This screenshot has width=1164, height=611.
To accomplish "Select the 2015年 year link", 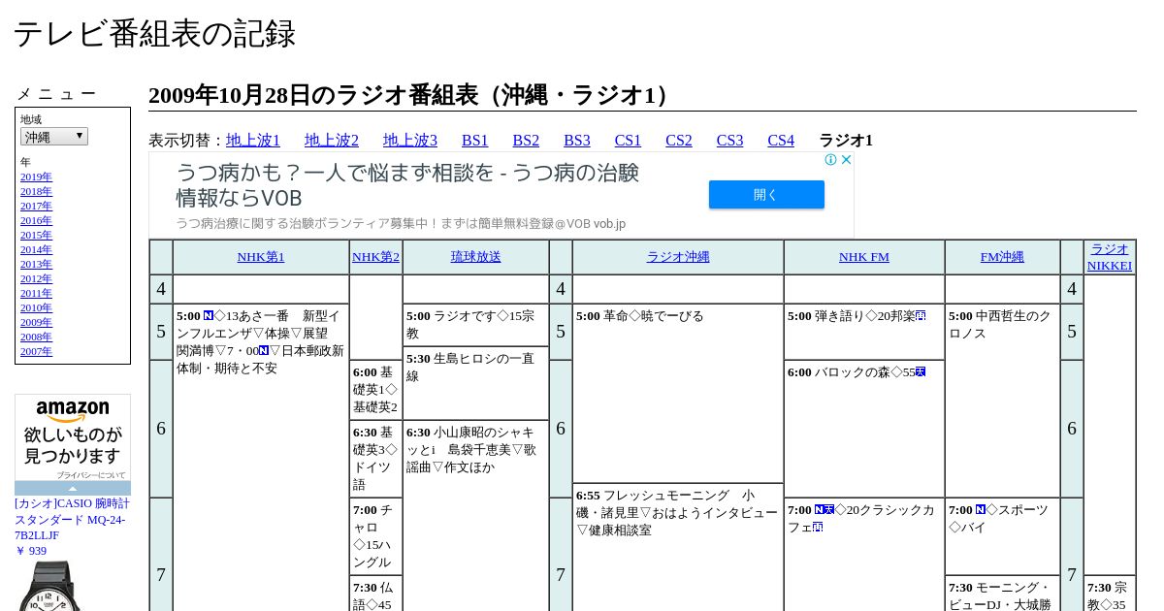I will pos(36,235).
